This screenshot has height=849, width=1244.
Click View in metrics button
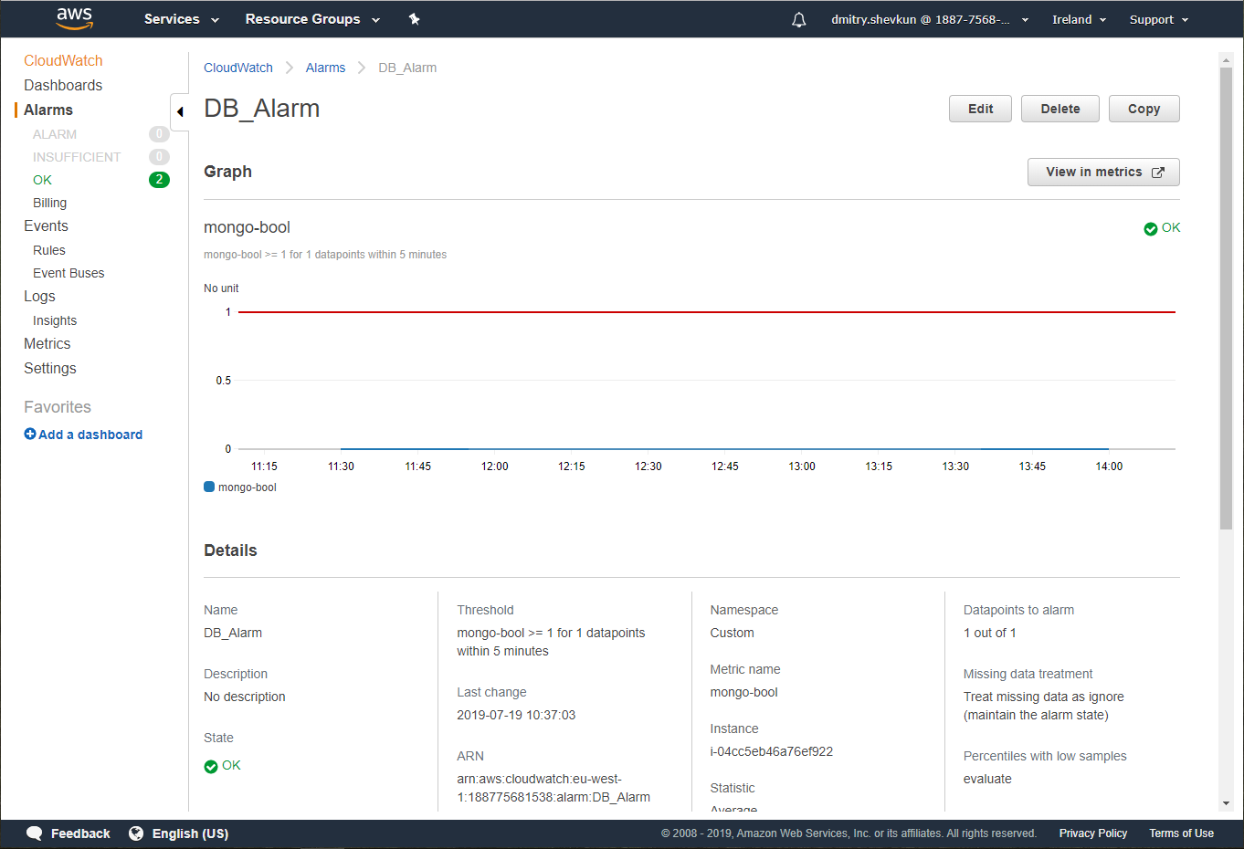pyautogui.click(x=1103, y=172)
